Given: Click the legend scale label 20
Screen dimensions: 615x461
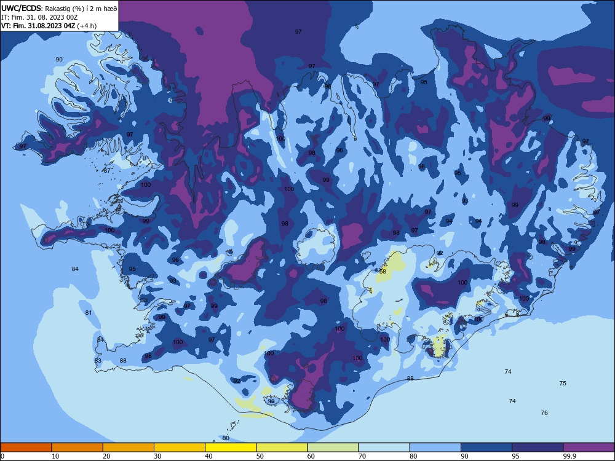Looking at the screenshot, I should (x=106, y=456).
